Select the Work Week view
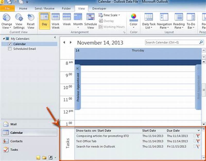Image resolution: width=206 pixels, height=161 pixels. pyautogui.click(x=55, y=20)
